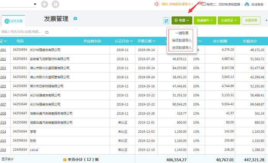The width and height of the screenshot is (268, 163).
Task: Open voucher link -006
Action: click(3, 95)
